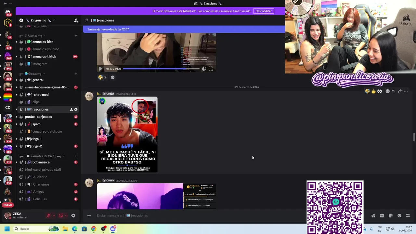Open the anuncios-kick channel
The height and width of the screenshot is (234, 416).
[x=48, y=42]
